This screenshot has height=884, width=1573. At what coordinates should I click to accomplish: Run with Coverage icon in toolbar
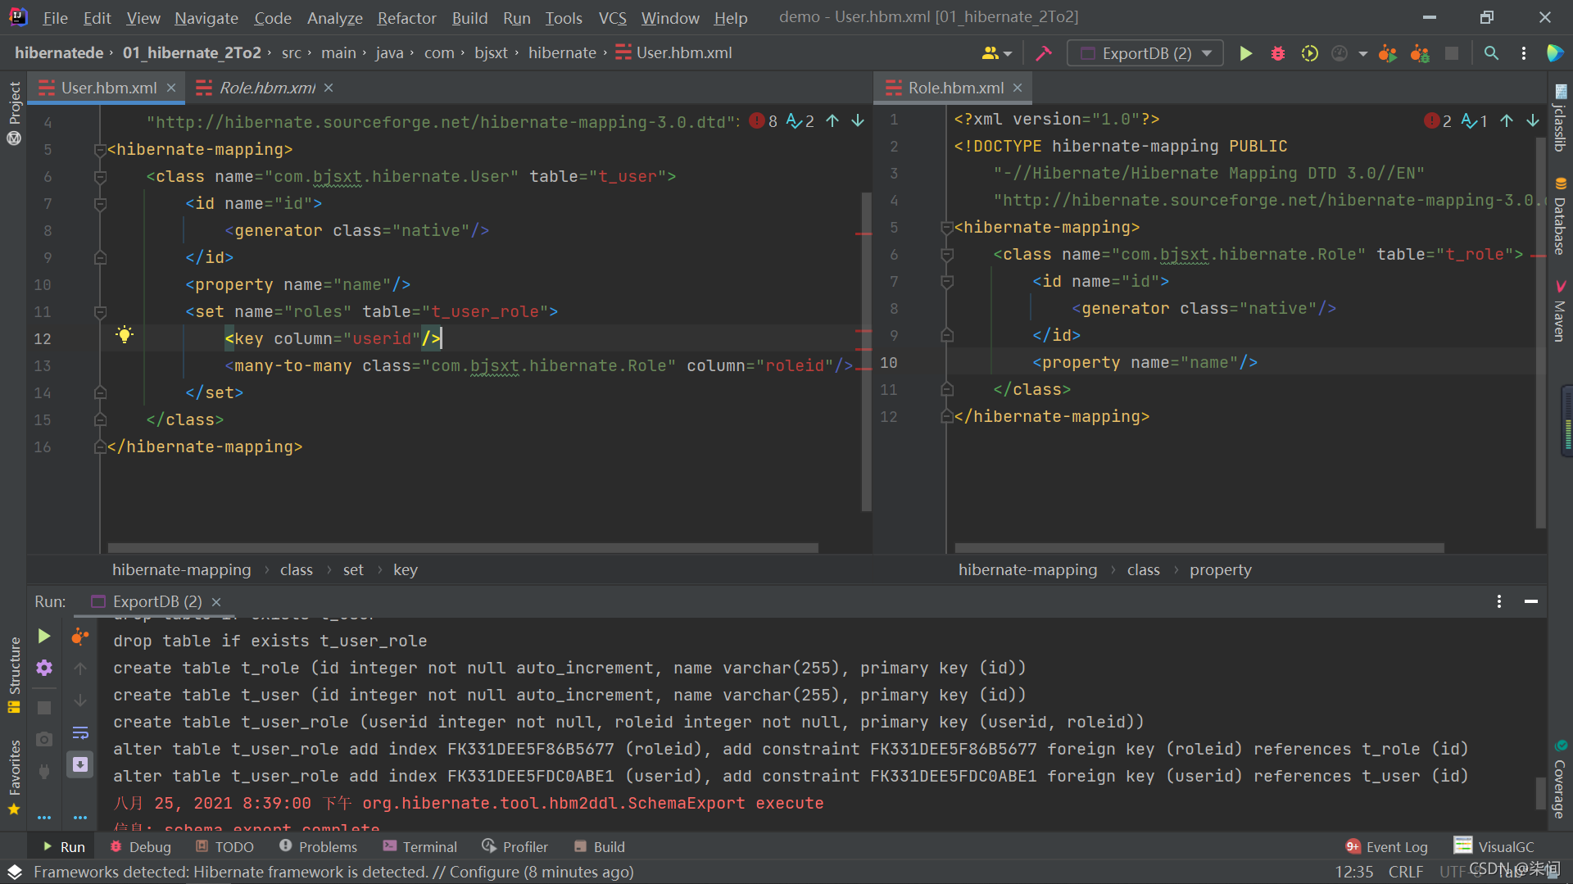point(1309,53)
